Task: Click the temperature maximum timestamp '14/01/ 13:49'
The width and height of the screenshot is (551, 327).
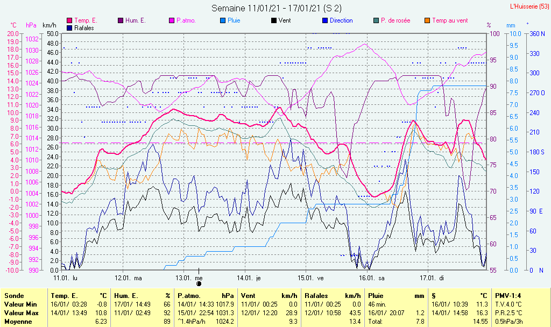Action: pyautogui.click(x=69, y=312)
